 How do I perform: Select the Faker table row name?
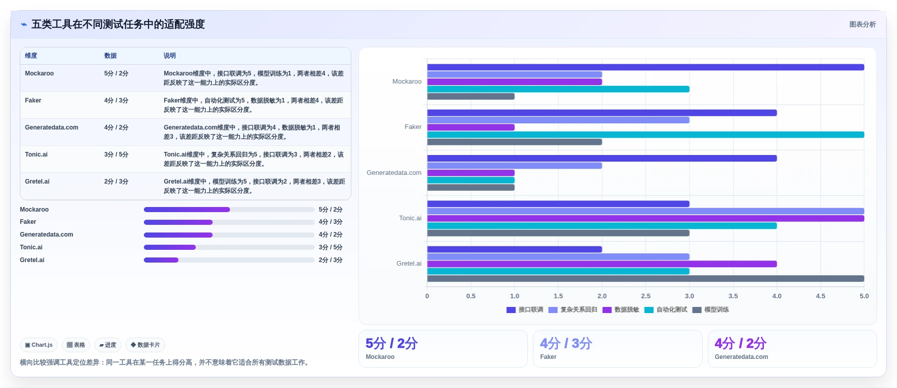point(33,100)
